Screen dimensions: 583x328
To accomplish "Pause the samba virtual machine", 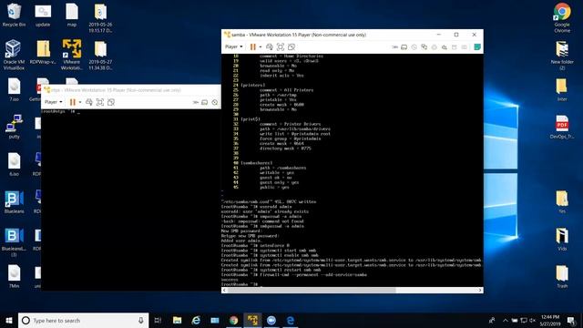I will 253,46.
